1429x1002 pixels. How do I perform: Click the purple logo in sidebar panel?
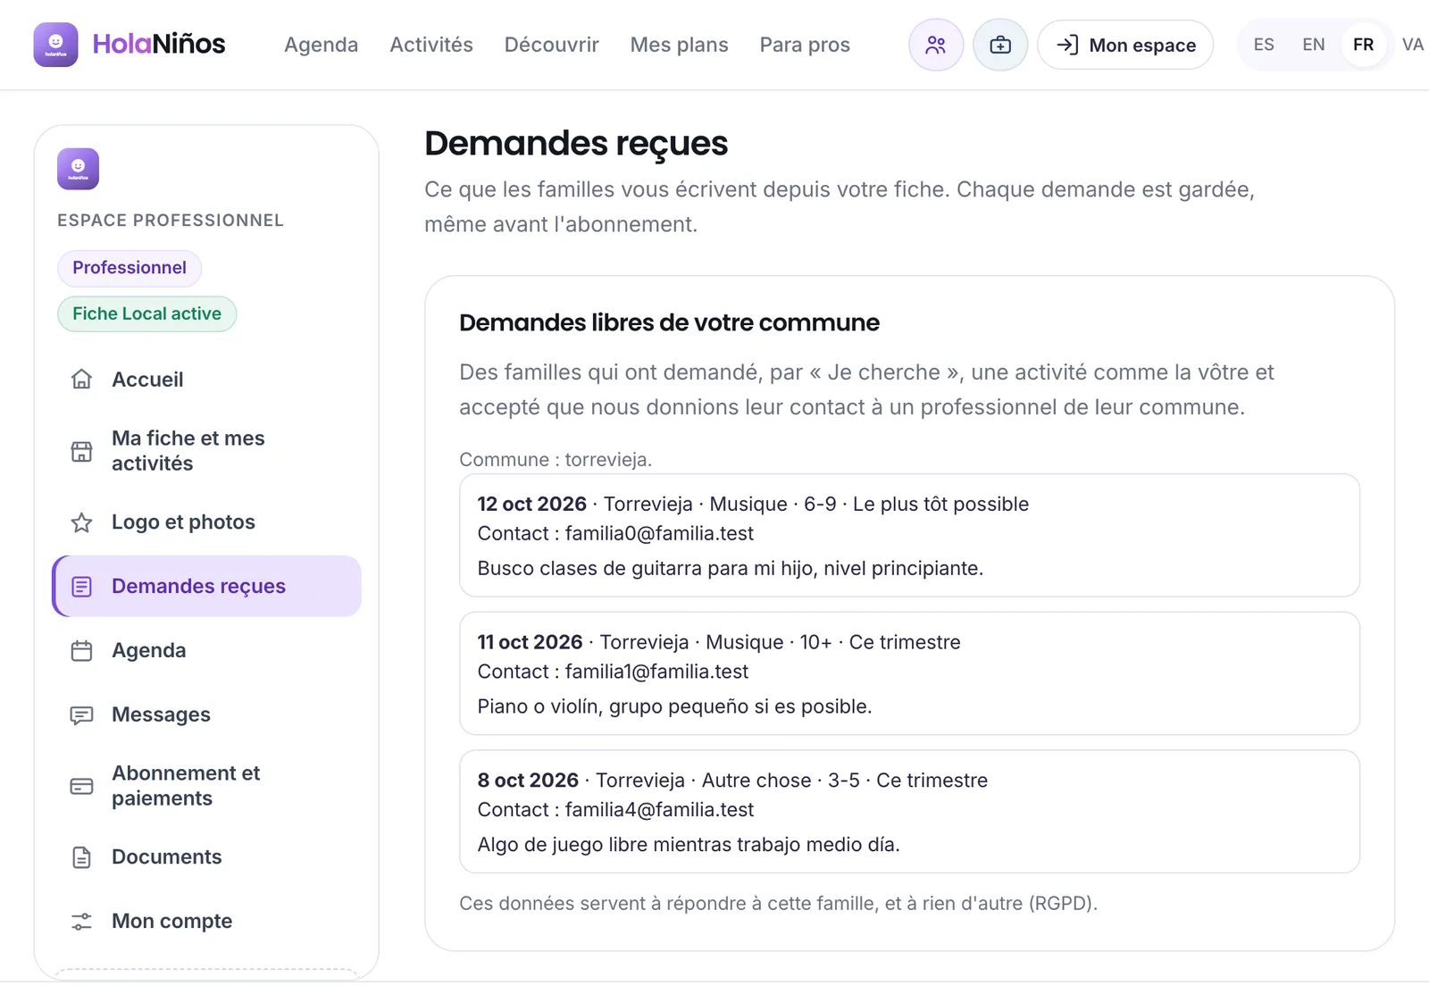(78, 169)
